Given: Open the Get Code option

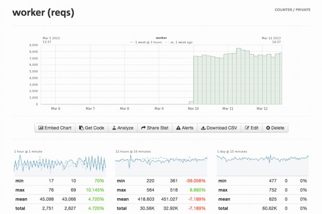Looking at the screenshot, I should [91, 128].
